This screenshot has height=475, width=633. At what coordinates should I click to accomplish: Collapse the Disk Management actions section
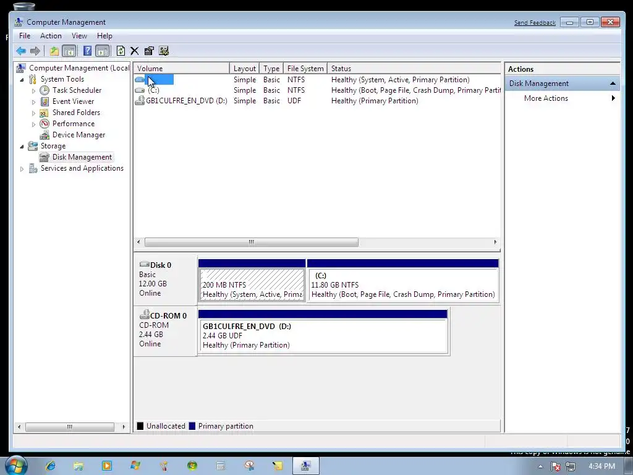point(613,83)
